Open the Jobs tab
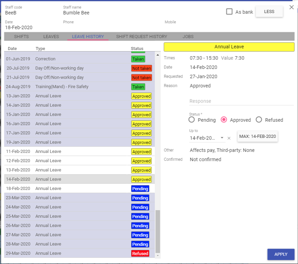 (x=188, y=37)
